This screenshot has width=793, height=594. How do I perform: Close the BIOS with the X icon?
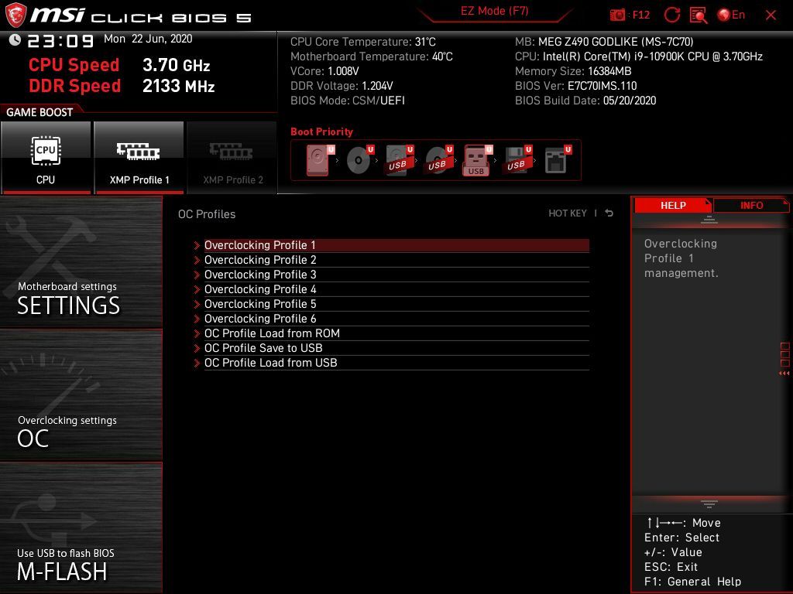click(x=771, y=15)
